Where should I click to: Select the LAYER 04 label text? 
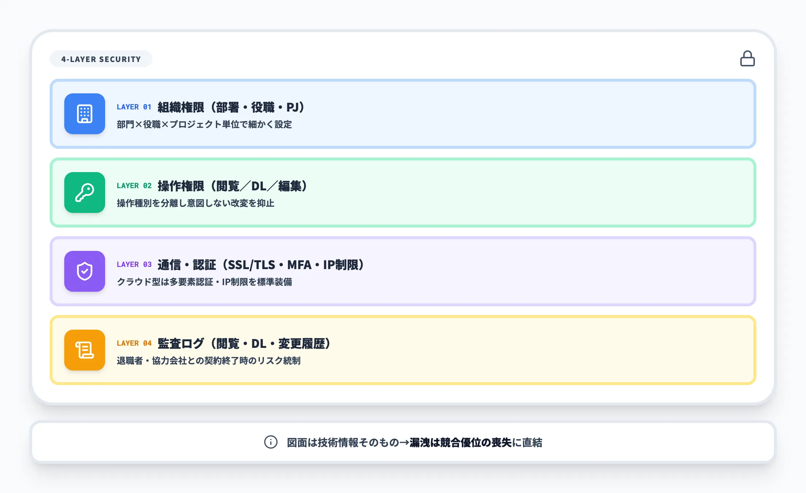(x=134, y=343)
